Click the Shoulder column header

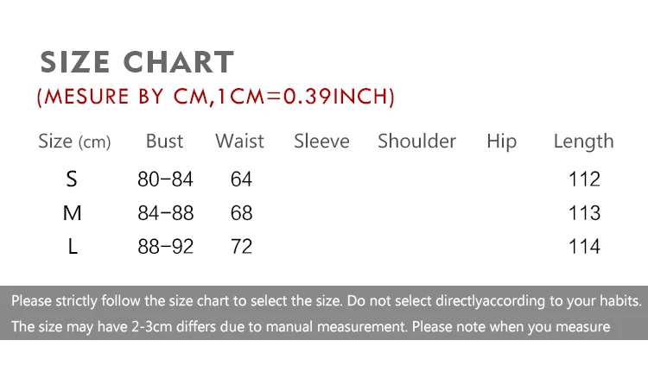pyautogui.click(x=416, y=142)
